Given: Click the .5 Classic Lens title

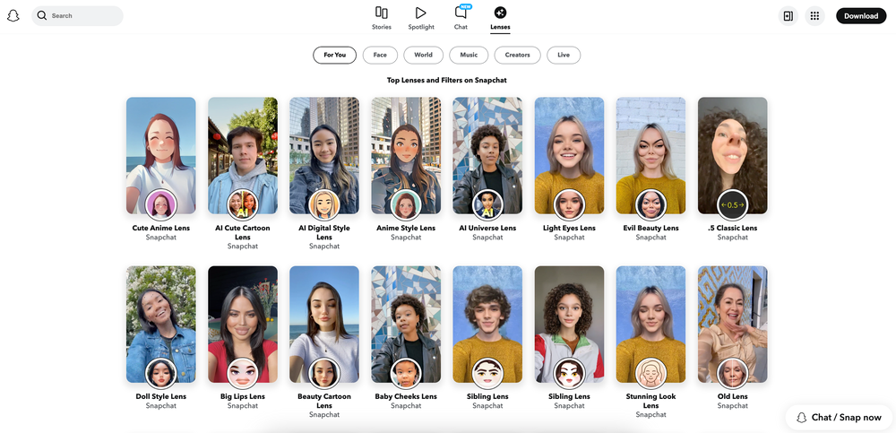Looking at the screenshot, I should coord(733,229).
